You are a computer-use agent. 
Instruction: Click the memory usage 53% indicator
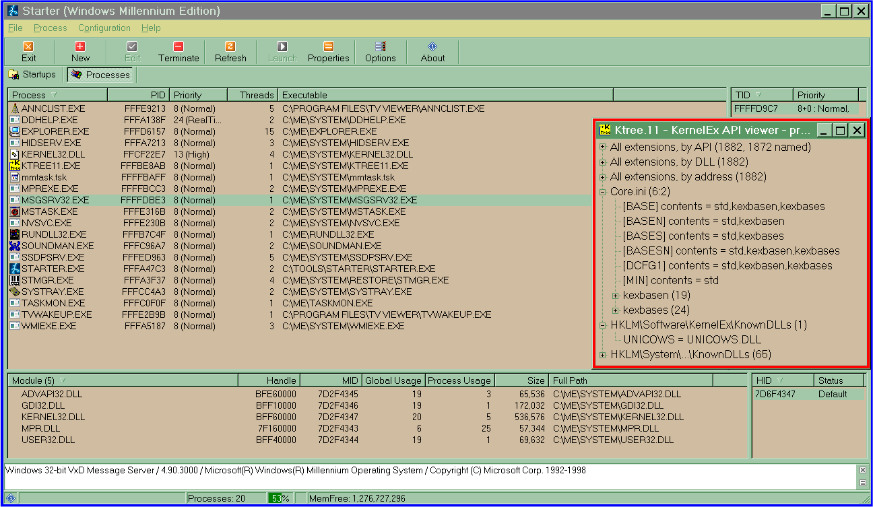(x=280, y=498)
